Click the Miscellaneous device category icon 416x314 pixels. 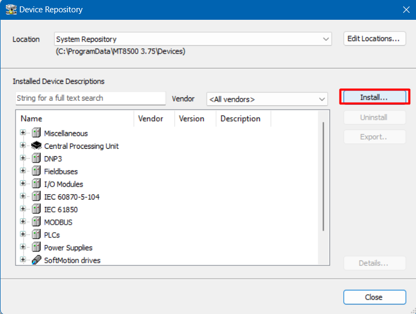36,133
